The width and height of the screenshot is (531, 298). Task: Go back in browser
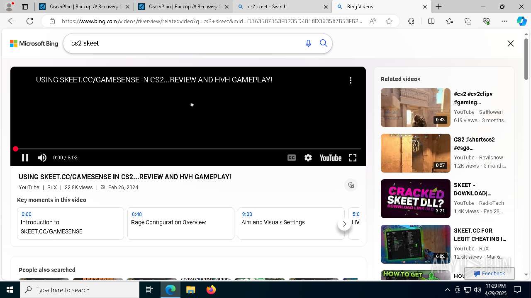pos(12,21)
